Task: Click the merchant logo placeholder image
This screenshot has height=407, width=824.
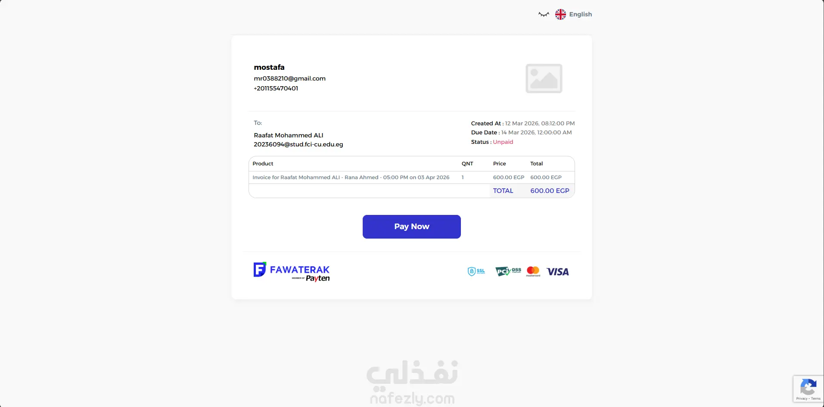Action: point(544,78)
